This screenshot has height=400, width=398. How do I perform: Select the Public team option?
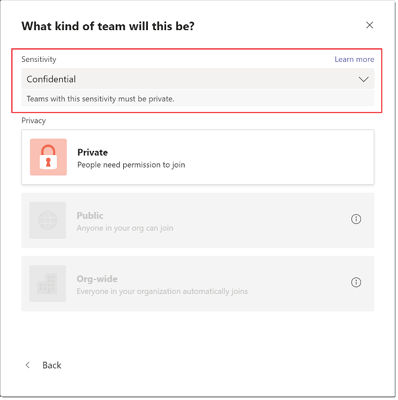coord(198,221)
